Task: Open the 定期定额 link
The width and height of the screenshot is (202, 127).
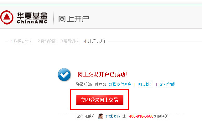Action: [167, 84]
